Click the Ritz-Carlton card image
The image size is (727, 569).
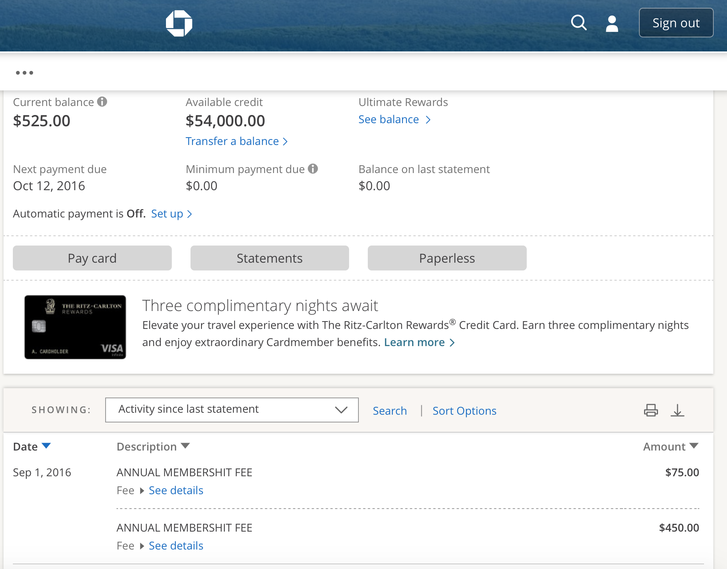tap(75, 327)
